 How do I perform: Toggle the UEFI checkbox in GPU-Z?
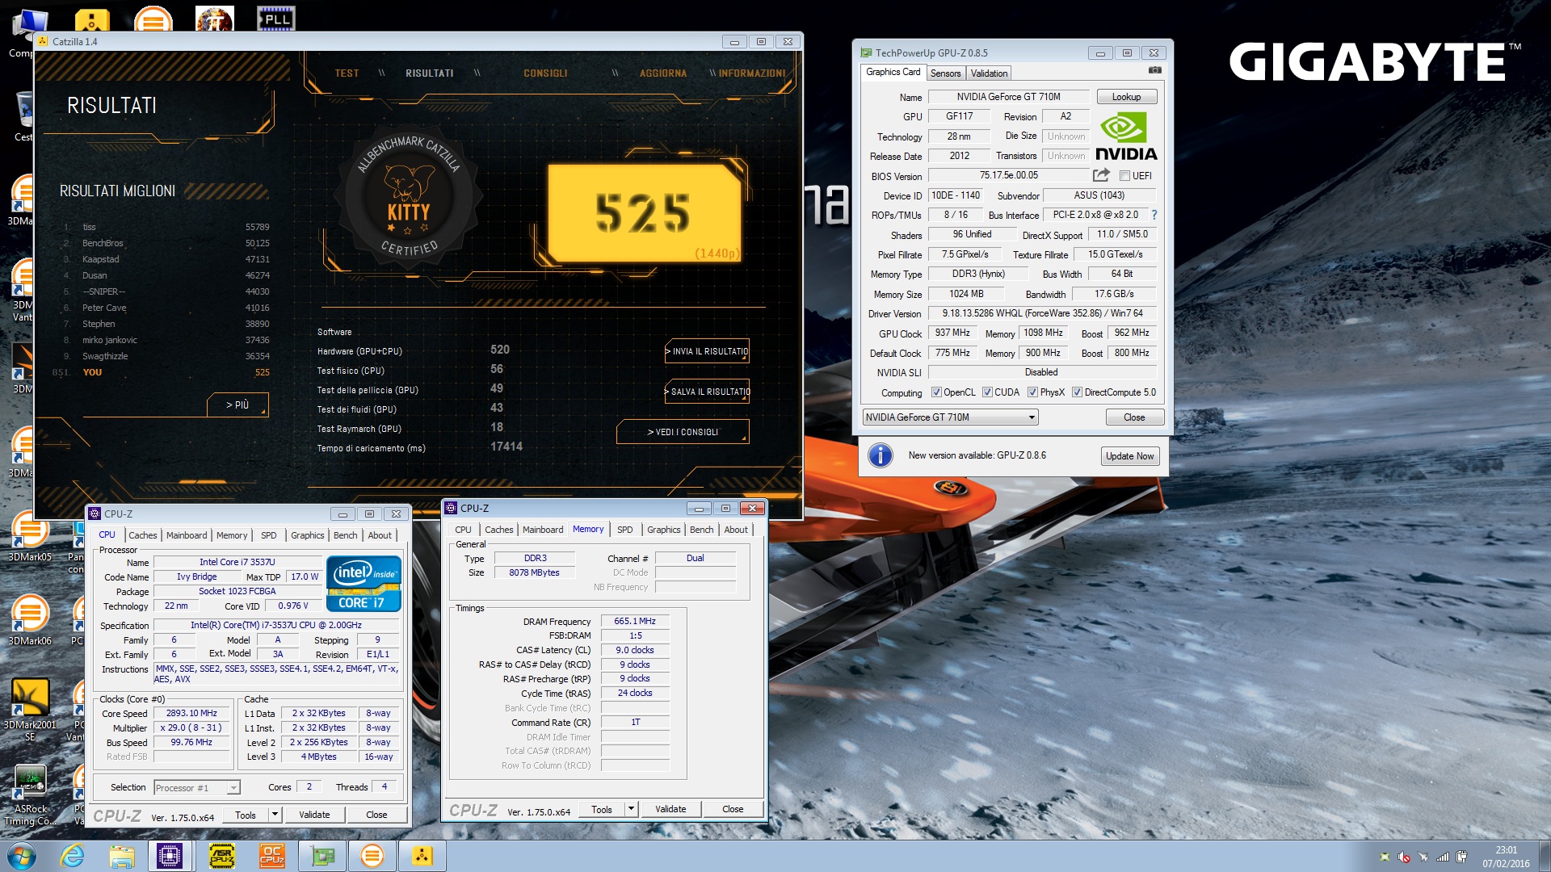[x=1124, y=176]
